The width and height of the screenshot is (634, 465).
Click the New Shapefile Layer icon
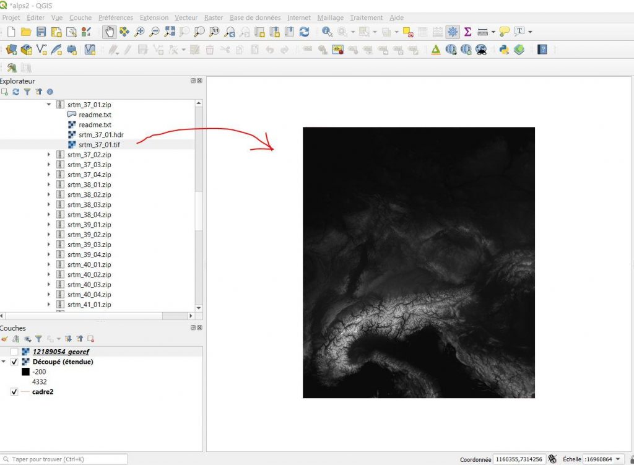click(41, 50)
